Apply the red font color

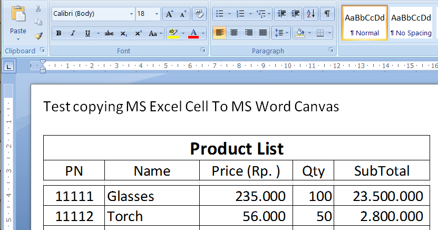pyautogui.click(x=193, y=33)
